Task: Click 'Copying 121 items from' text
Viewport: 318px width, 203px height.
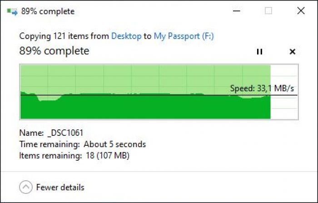Action: [64, 36]
